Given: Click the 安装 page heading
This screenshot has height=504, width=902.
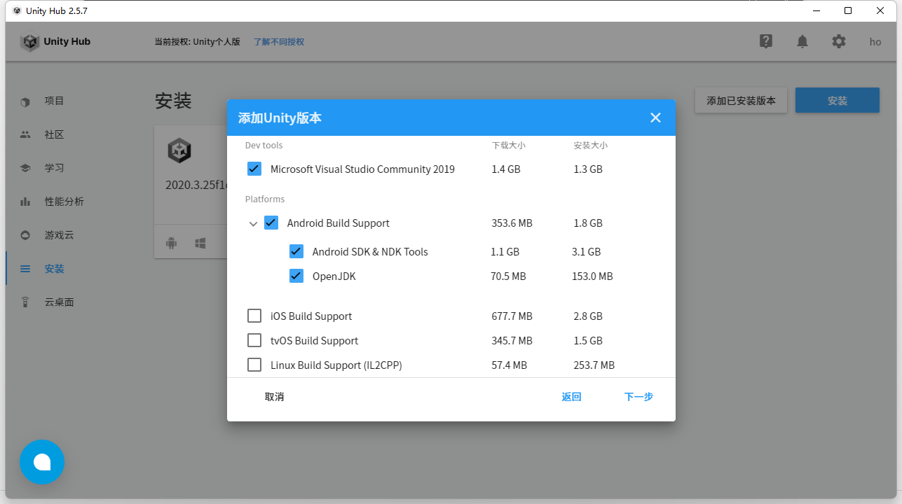Looking at the screenshot, I should 173,101.
